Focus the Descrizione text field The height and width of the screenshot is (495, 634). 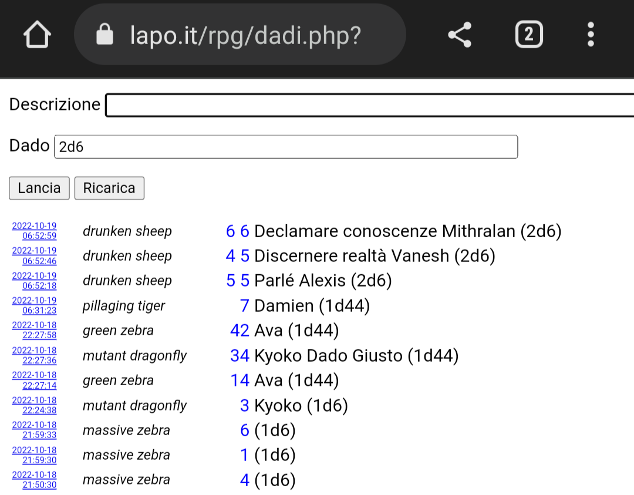pyautogui.click(x=370, y=106)
